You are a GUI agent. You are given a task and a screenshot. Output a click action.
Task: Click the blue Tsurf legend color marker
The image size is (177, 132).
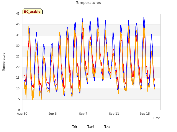pyautogui.click(x=83, y=127)
